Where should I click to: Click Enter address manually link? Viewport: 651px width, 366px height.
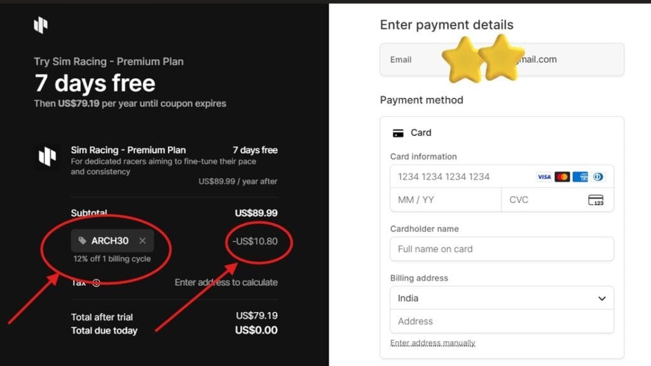pos(432,342)
